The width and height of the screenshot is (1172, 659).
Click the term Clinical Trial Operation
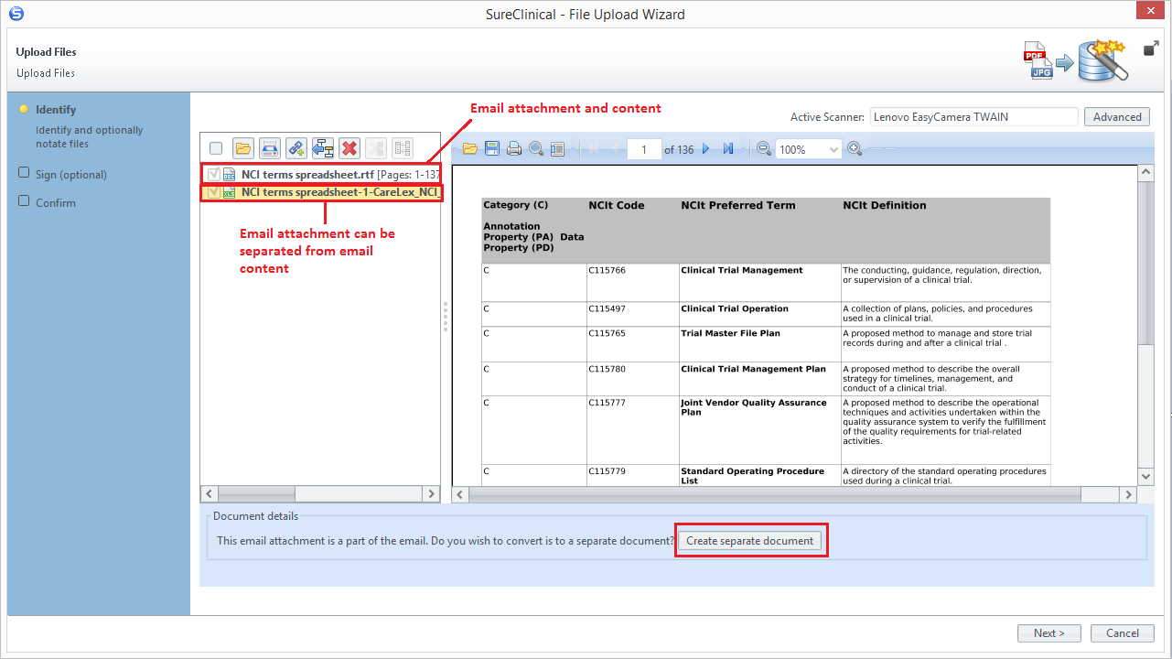click(x=734, y=309)
